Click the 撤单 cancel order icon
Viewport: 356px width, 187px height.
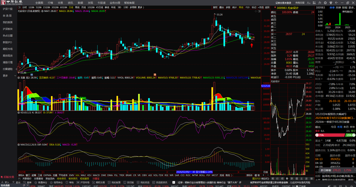pos(24,182)
